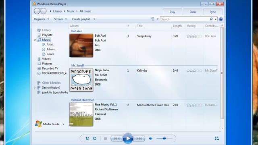Click Music in the breadcrumb path

[x=71, y=11]
